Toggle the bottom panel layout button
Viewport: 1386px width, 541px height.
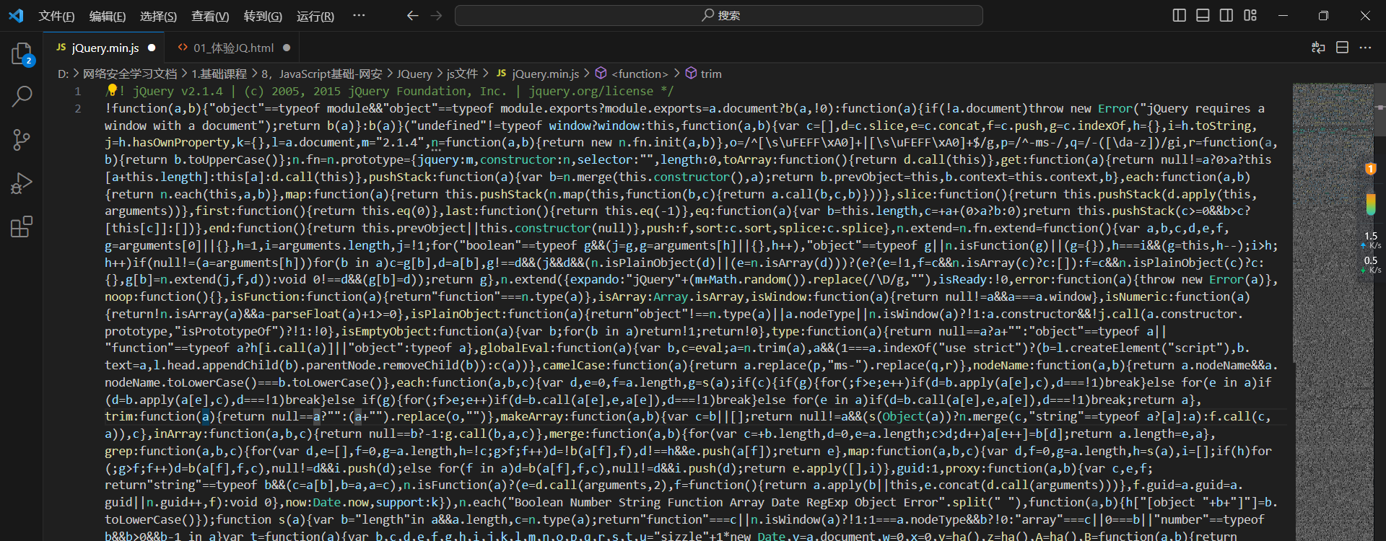pos(1203,15)
